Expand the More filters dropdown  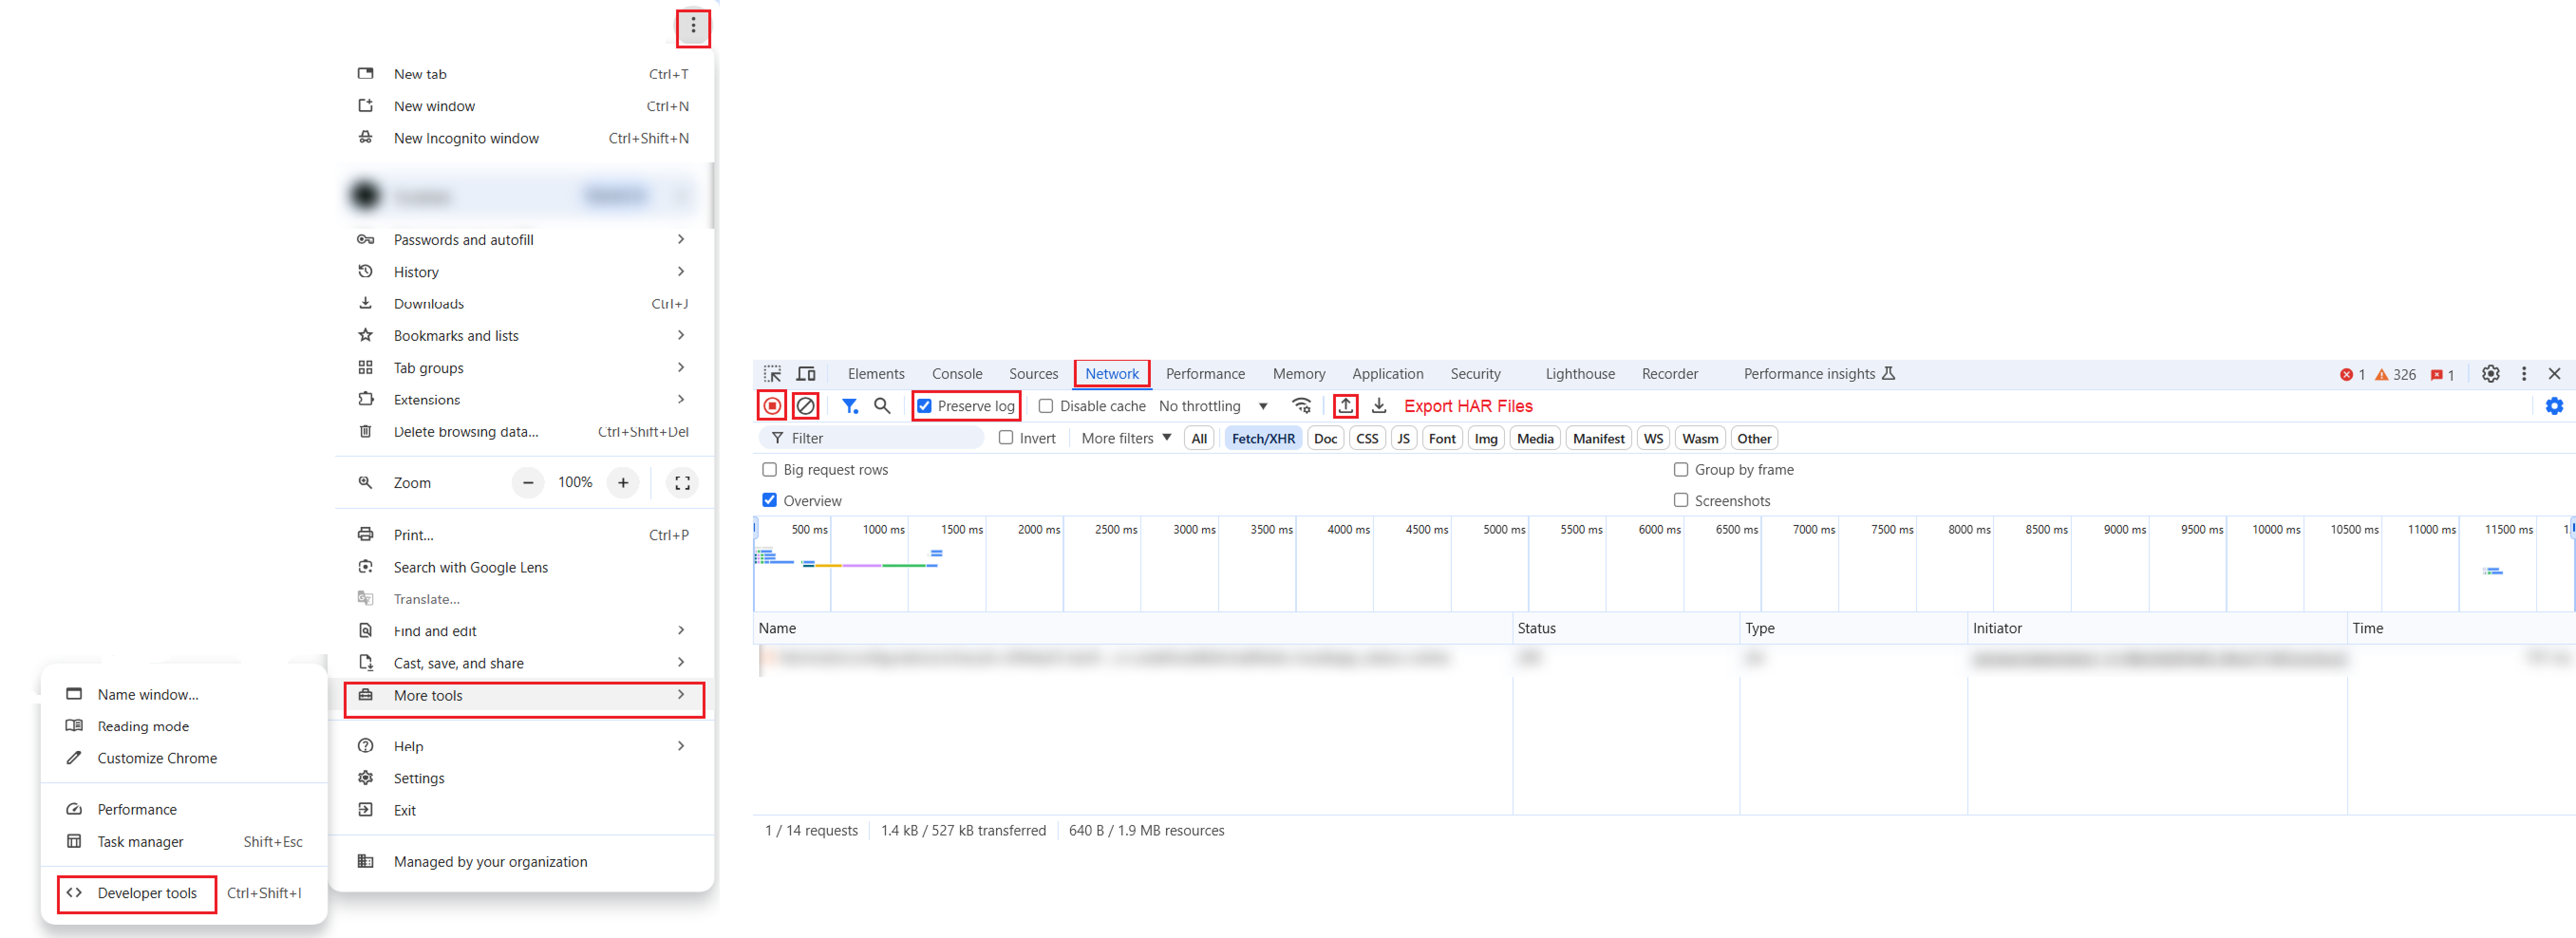pyautogui.click(x=1126, y=438)
